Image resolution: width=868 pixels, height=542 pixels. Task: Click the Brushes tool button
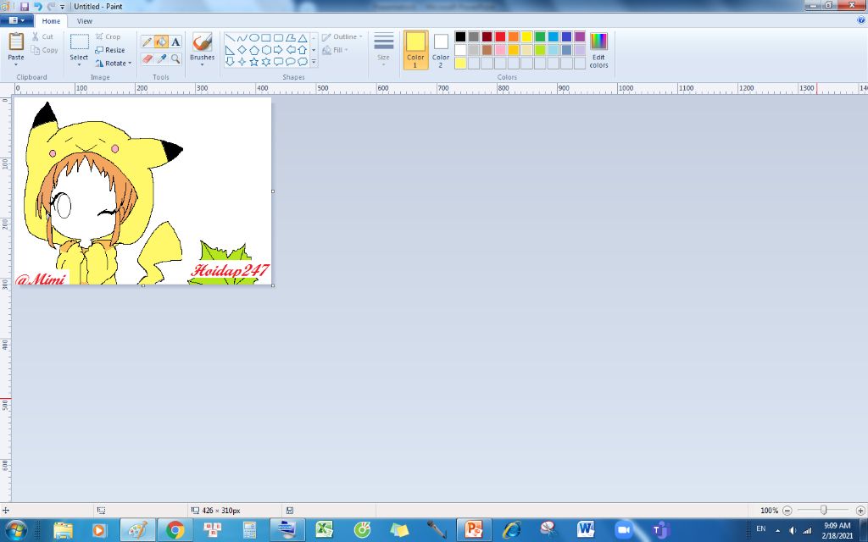[x=202, y=46]
